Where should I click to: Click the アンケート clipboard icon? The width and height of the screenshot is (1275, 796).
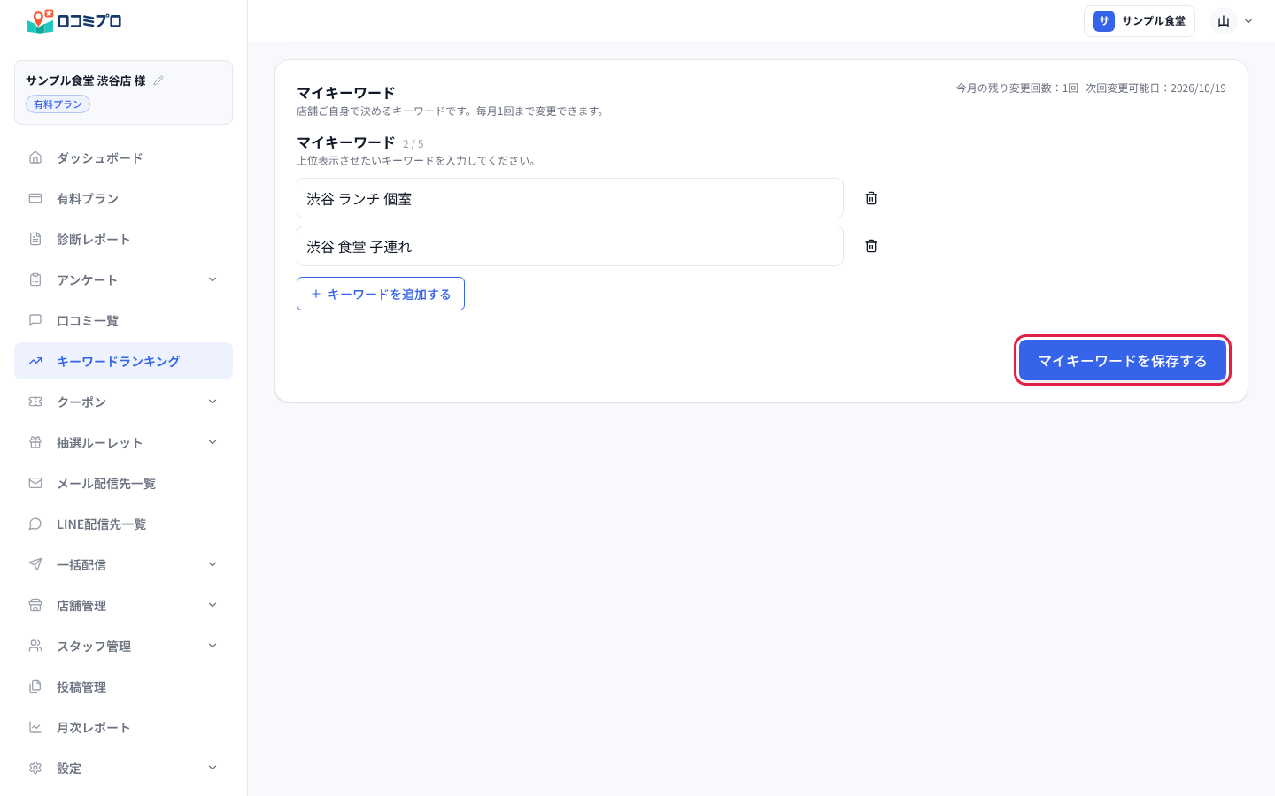point(35,279)
